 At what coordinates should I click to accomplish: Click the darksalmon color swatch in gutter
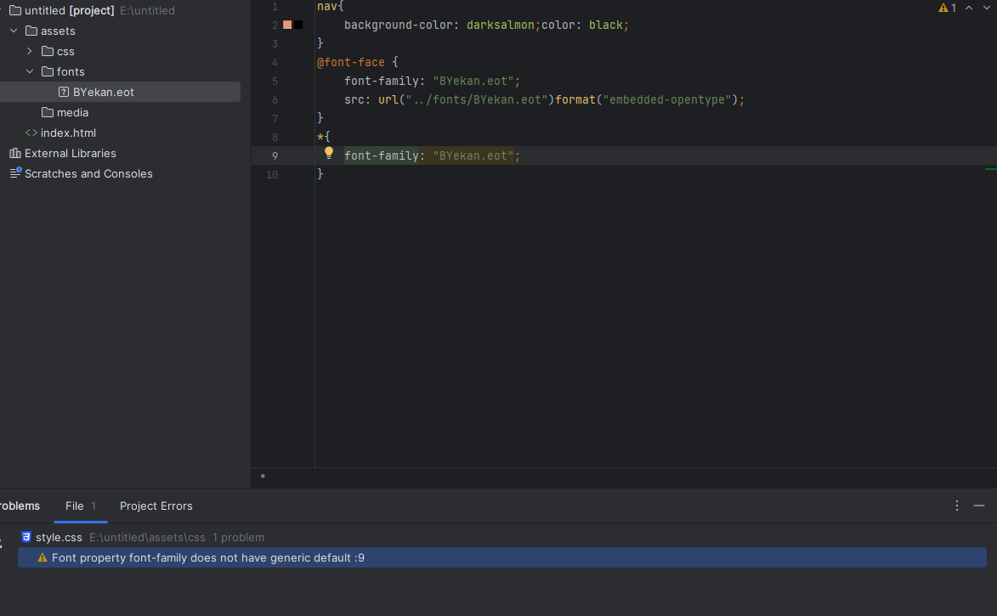287,25
